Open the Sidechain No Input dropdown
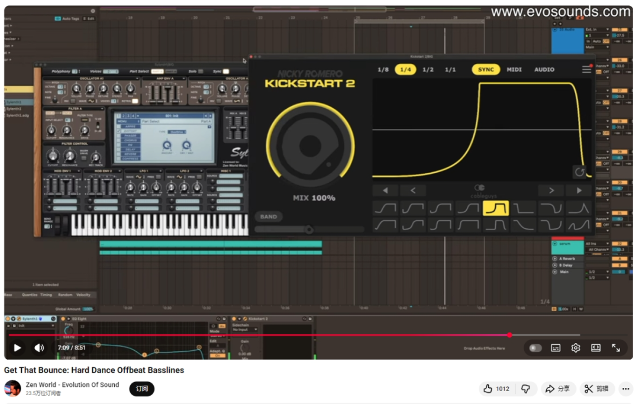Viewport: 639px width, 404px height. tap(244, 329)
